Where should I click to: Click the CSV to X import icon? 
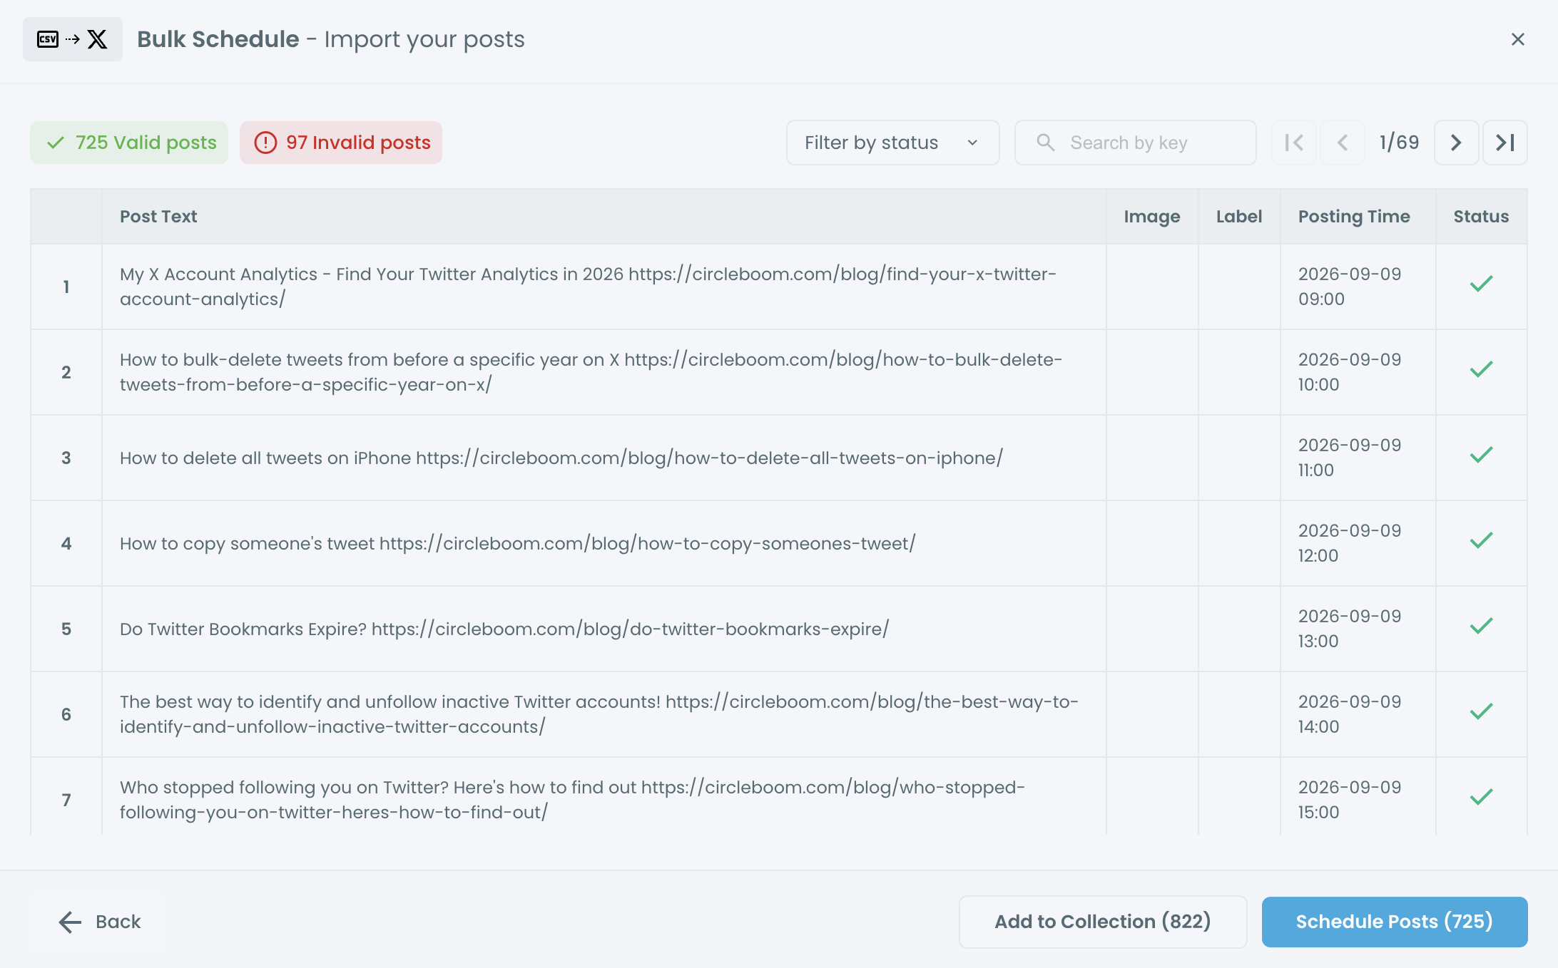click(73, 39)
